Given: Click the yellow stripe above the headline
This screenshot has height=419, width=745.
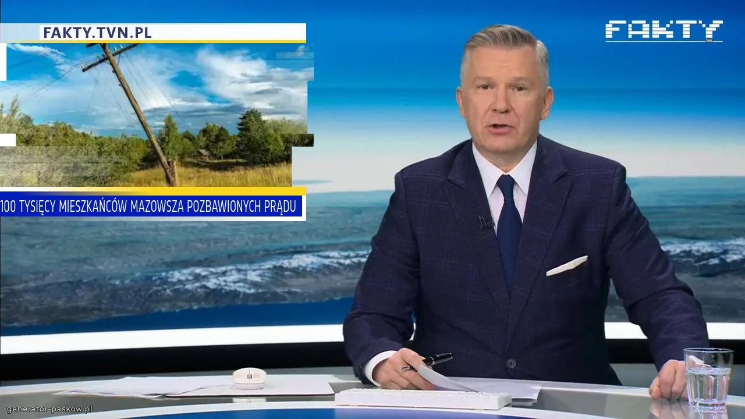Looking at the screenshot, I should [x=152, y=191].
